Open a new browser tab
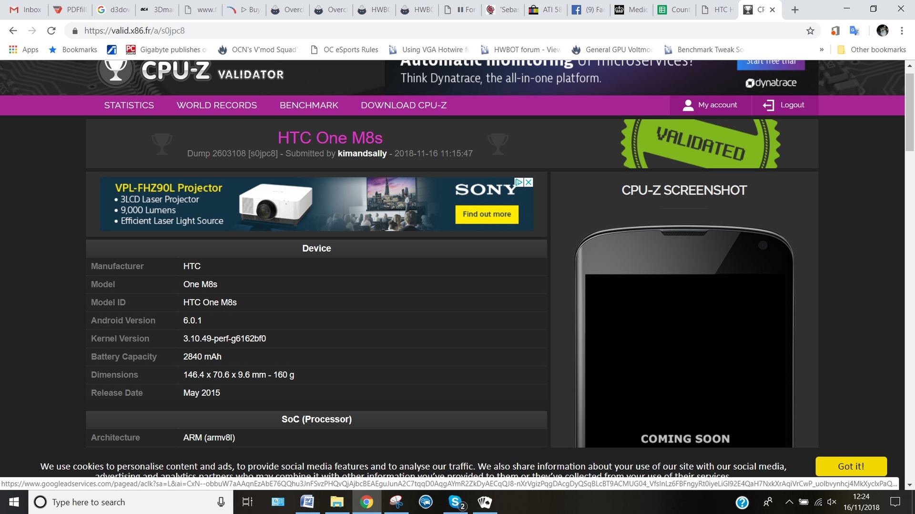Viewport: 915px width, 514px height. pos(795,10)
